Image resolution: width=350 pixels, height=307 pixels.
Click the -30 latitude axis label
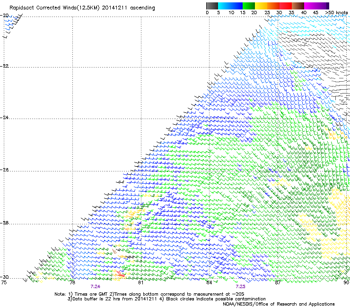(4, 277)
